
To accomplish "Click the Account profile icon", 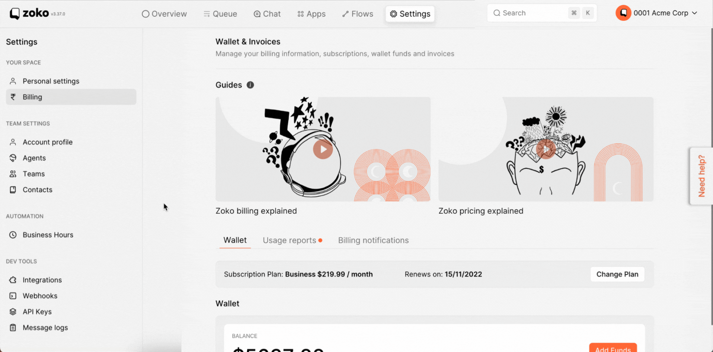I will (x=13, y=142).
